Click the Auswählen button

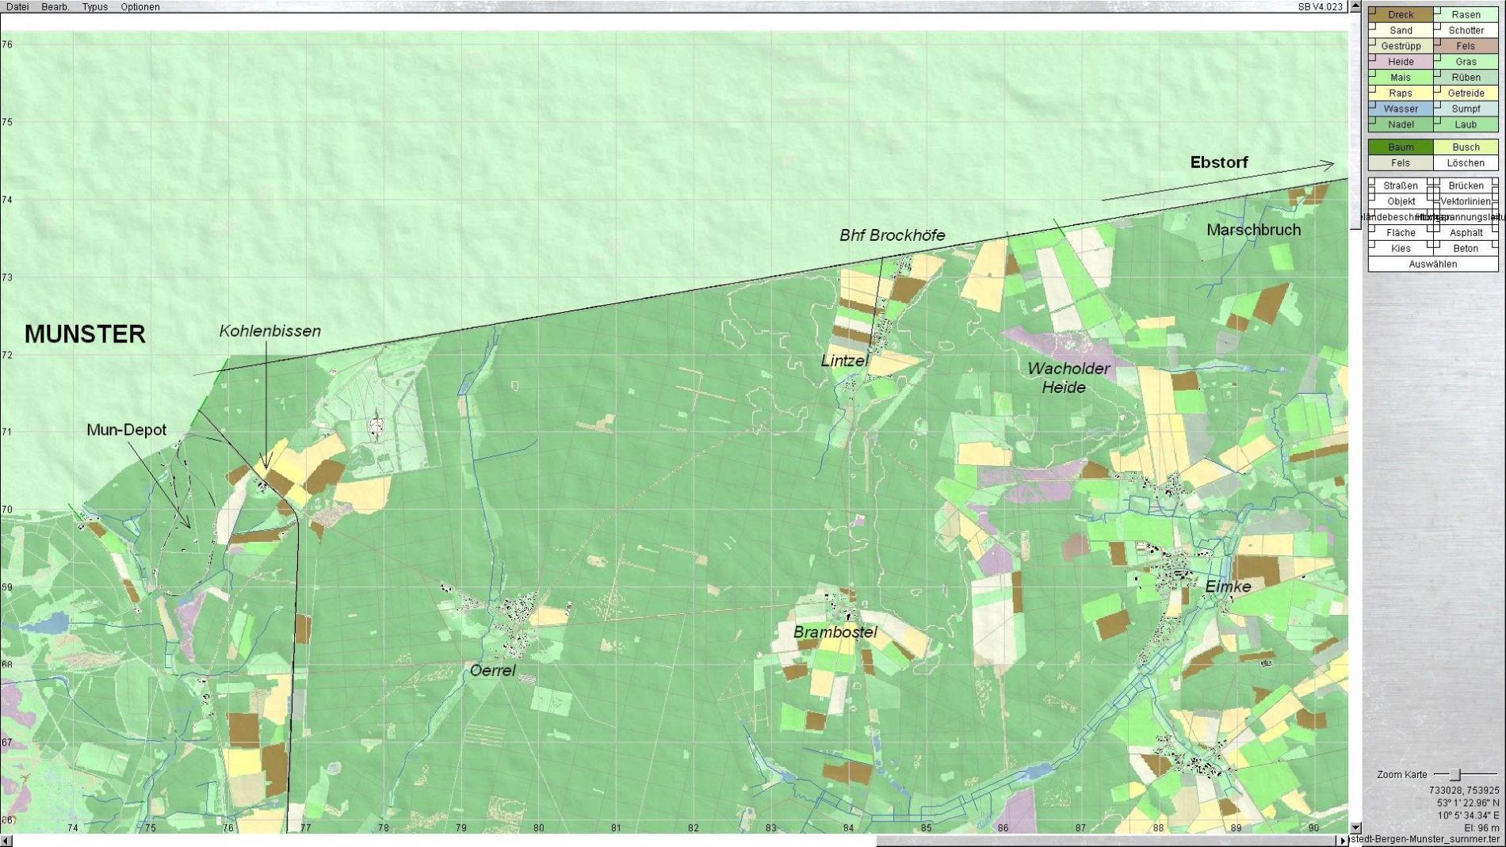[1432, 264]
